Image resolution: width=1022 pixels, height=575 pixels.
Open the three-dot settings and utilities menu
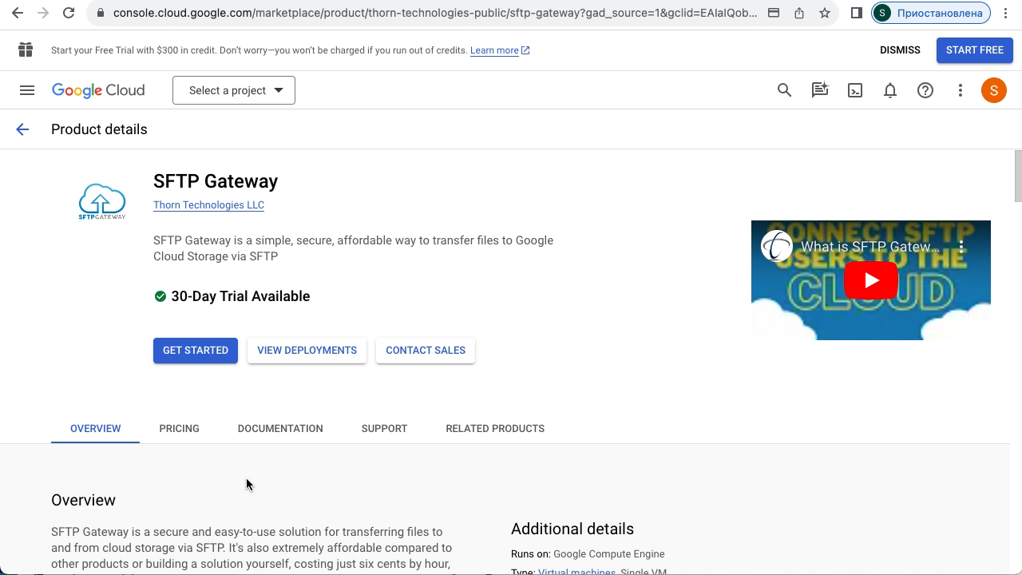[x=960, y=90]
